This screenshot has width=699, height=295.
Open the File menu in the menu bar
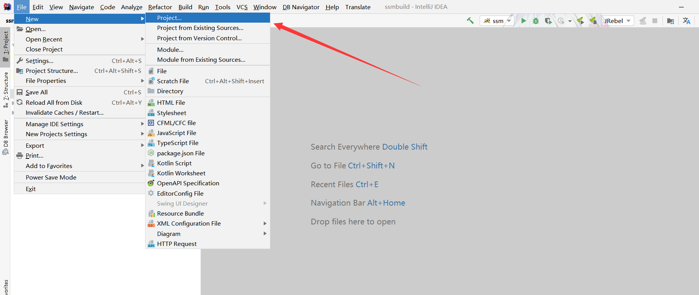tap(22, 7)
